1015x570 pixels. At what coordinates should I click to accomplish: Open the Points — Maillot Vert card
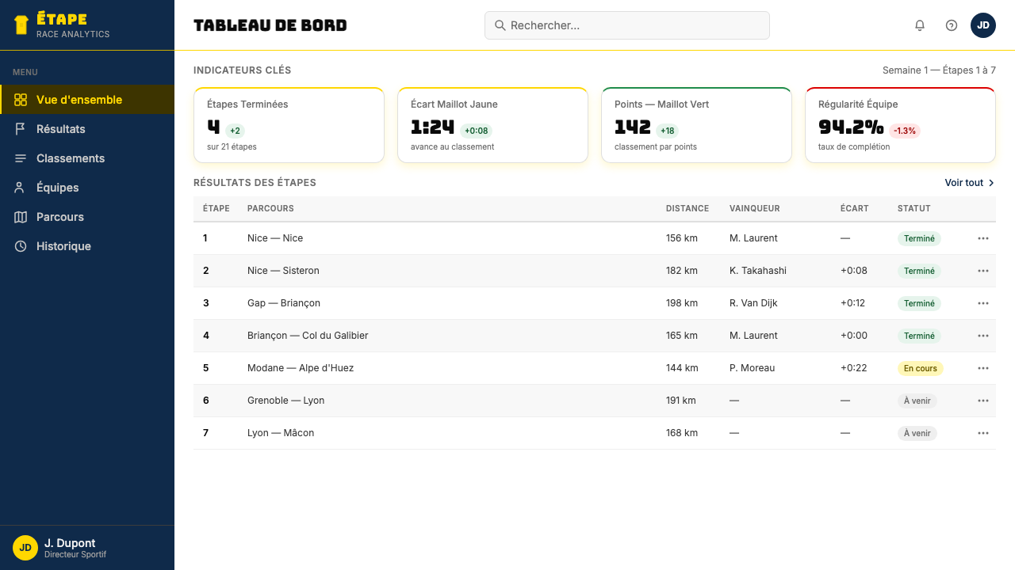pyautogui.click(x=696, y=125)
